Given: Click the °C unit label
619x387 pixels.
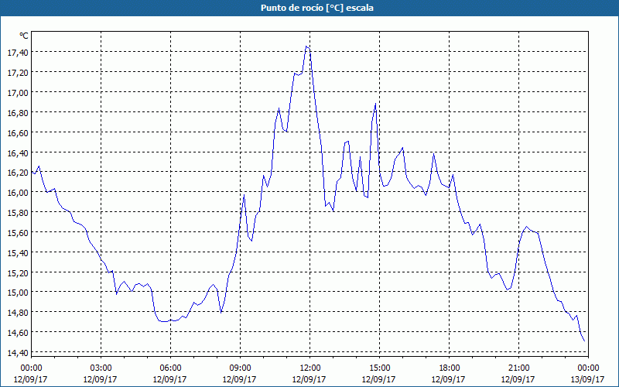Looking at the screenshot, I should point(24,36).
